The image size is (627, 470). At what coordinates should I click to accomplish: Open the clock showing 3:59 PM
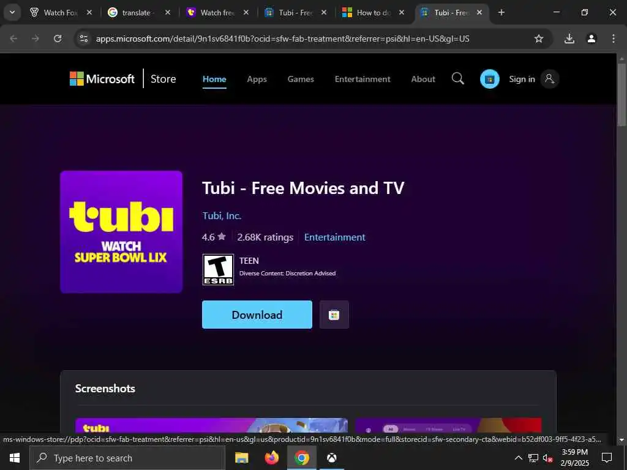tap(575, 458)
